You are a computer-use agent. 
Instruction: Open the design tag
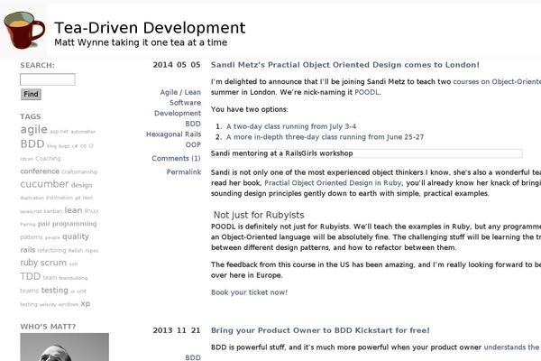pyautogui.click(x=82, y=185)
